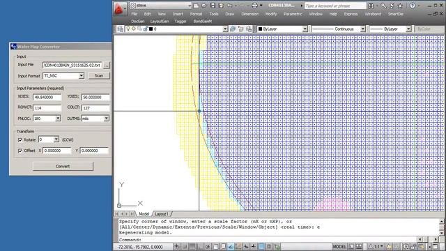Screen dimensions: 446x251
Task: Click Make Object's Layer Current icon
Action: tap(233, 29)
